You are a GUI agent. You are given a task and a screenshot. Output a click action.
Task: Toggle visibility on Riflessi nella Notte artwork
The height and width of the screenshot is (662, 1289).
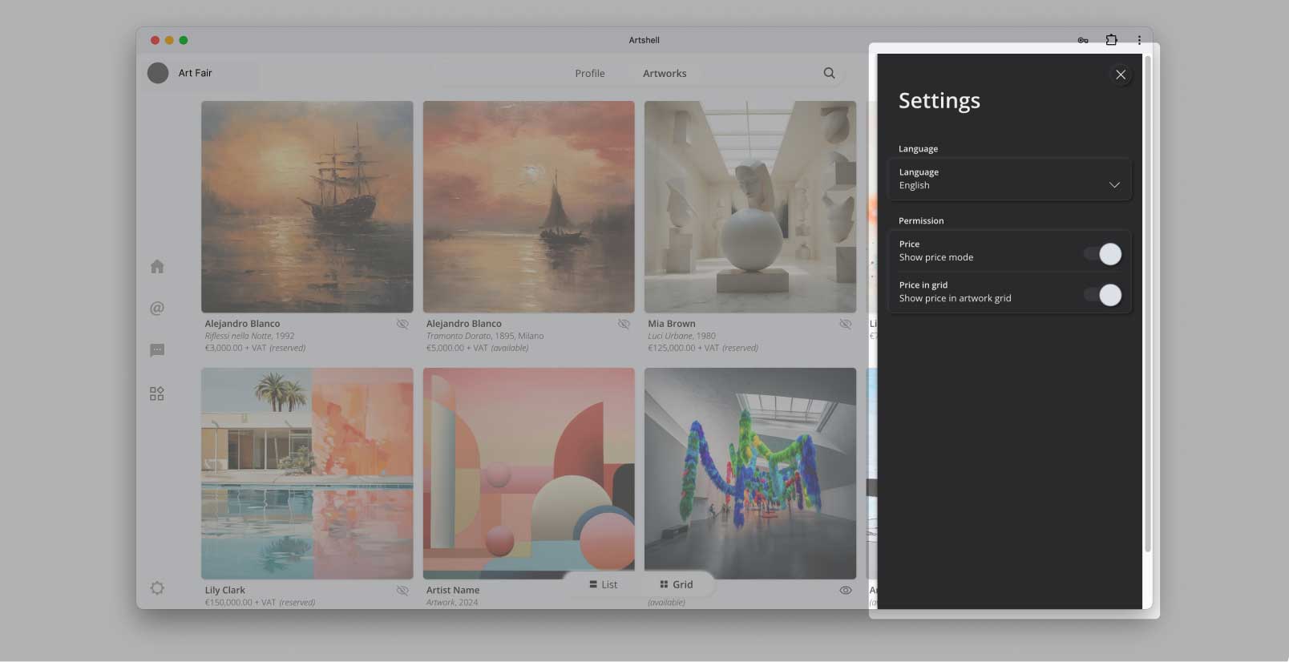coord(402,324)
